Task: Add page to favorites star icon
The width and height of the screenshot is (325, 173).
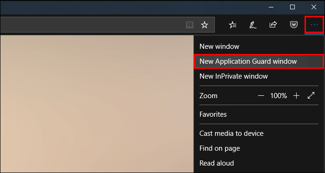Action: click(x=205, y=25)
